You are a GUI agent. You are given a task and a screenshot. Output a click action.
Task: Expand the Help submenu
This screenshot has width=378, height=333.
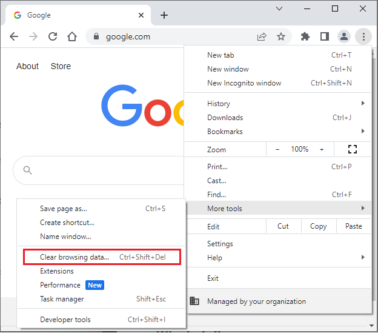[x=277, y=257]
